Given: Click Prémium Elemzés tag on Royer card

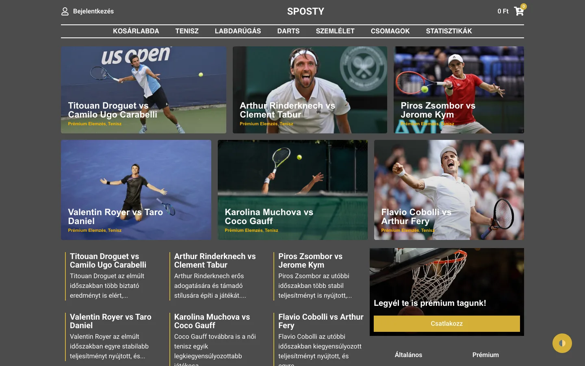Looking at the screenshot, I should coord(87,230).
